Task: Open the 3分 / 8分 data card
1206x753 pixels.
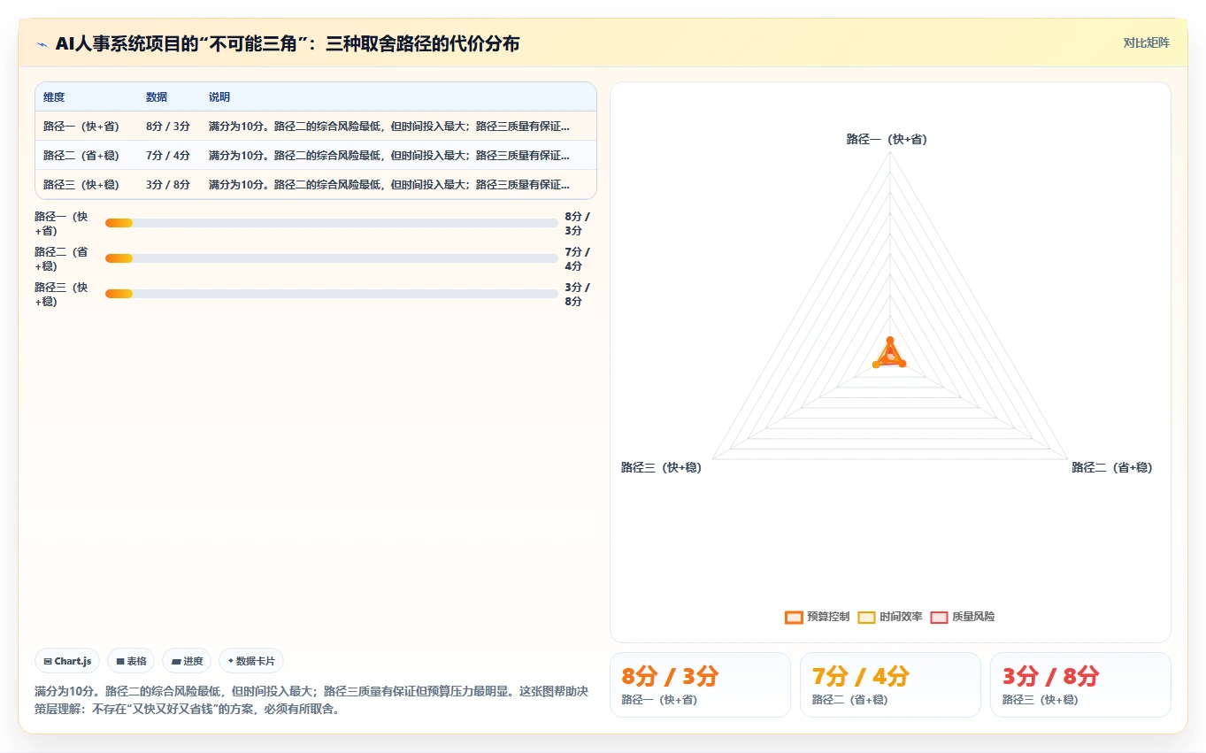Action: pos(1080,685)
